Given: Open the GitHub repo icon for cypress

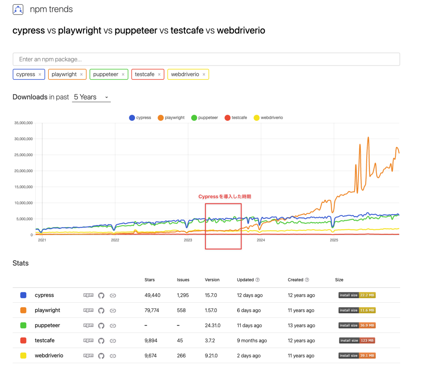Looking at the screenshot, I should 101,295.
